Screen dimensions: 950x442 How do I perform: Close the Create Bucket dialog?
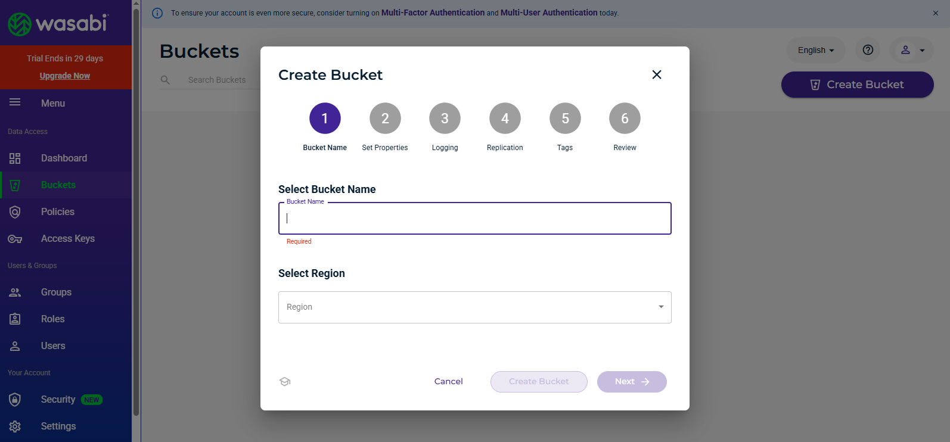tap(657, 74)
